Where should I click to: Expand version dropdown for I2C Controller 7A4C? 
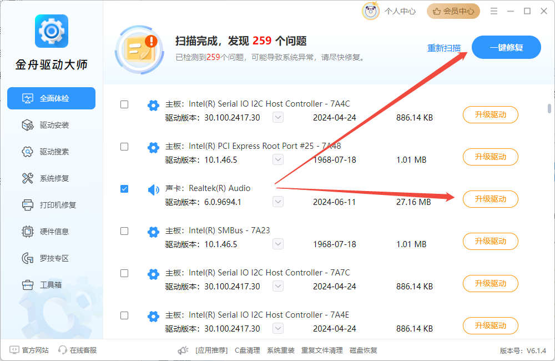[278, 117]
